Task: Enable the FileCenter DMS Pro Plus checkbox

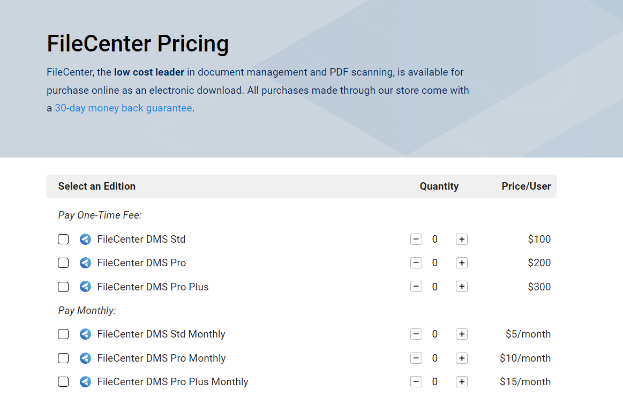Action: 63,287
